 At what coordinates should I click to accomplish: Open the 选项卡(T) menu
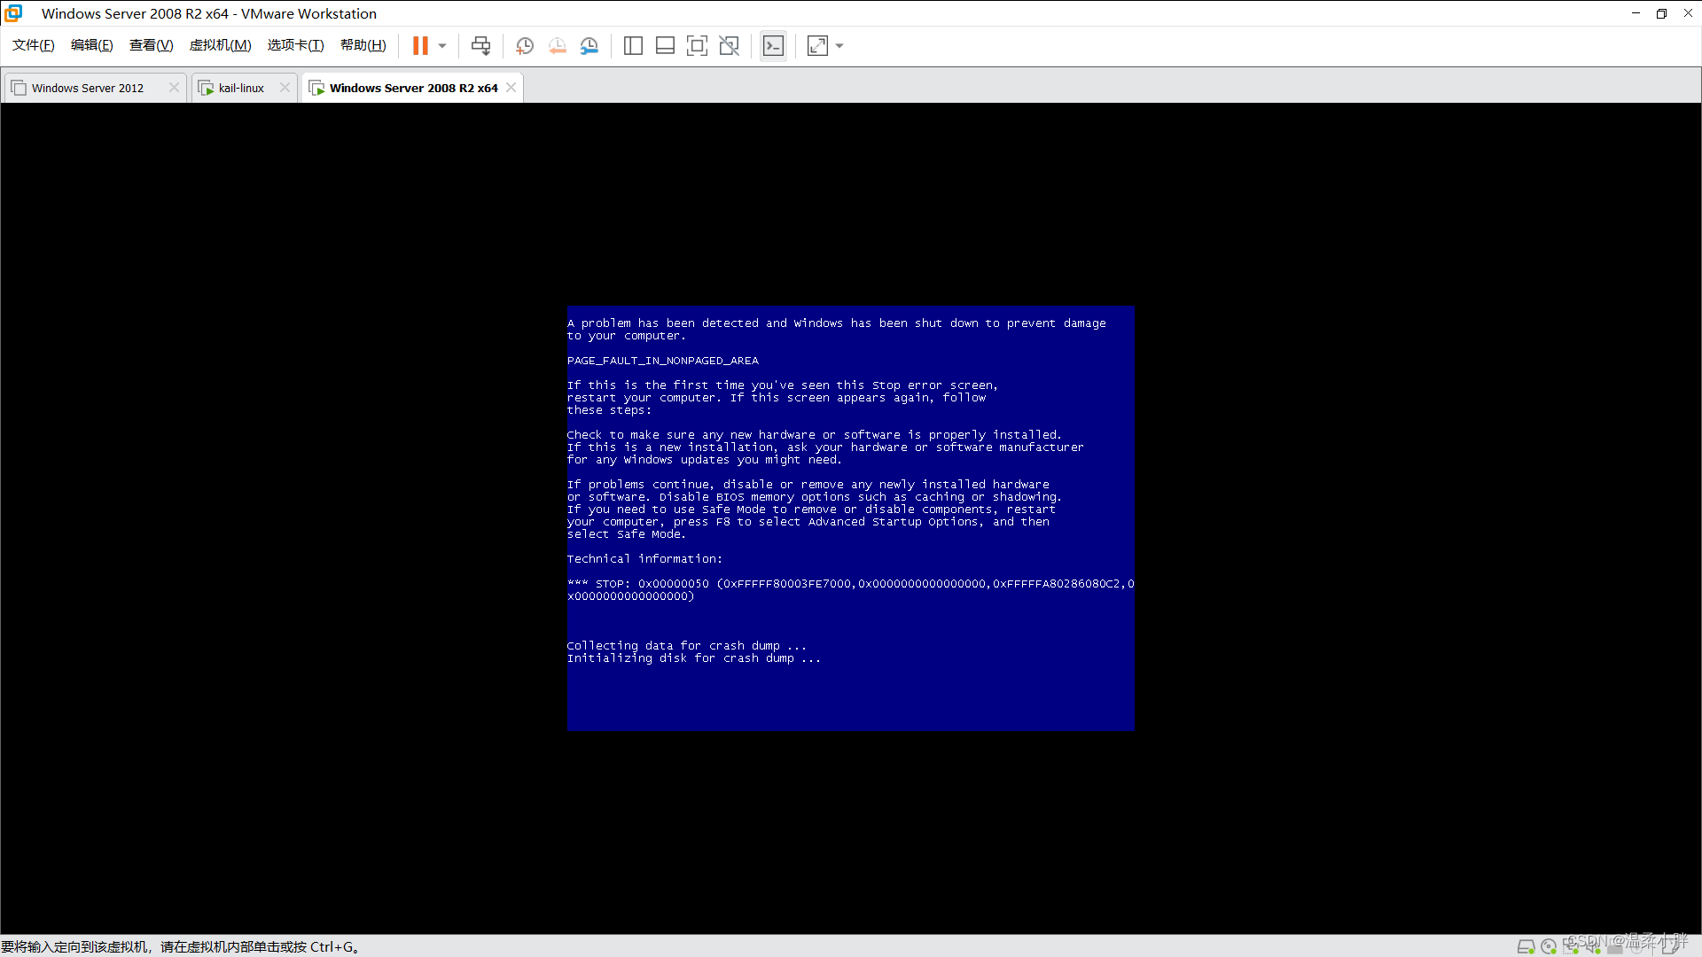[296, 45]
